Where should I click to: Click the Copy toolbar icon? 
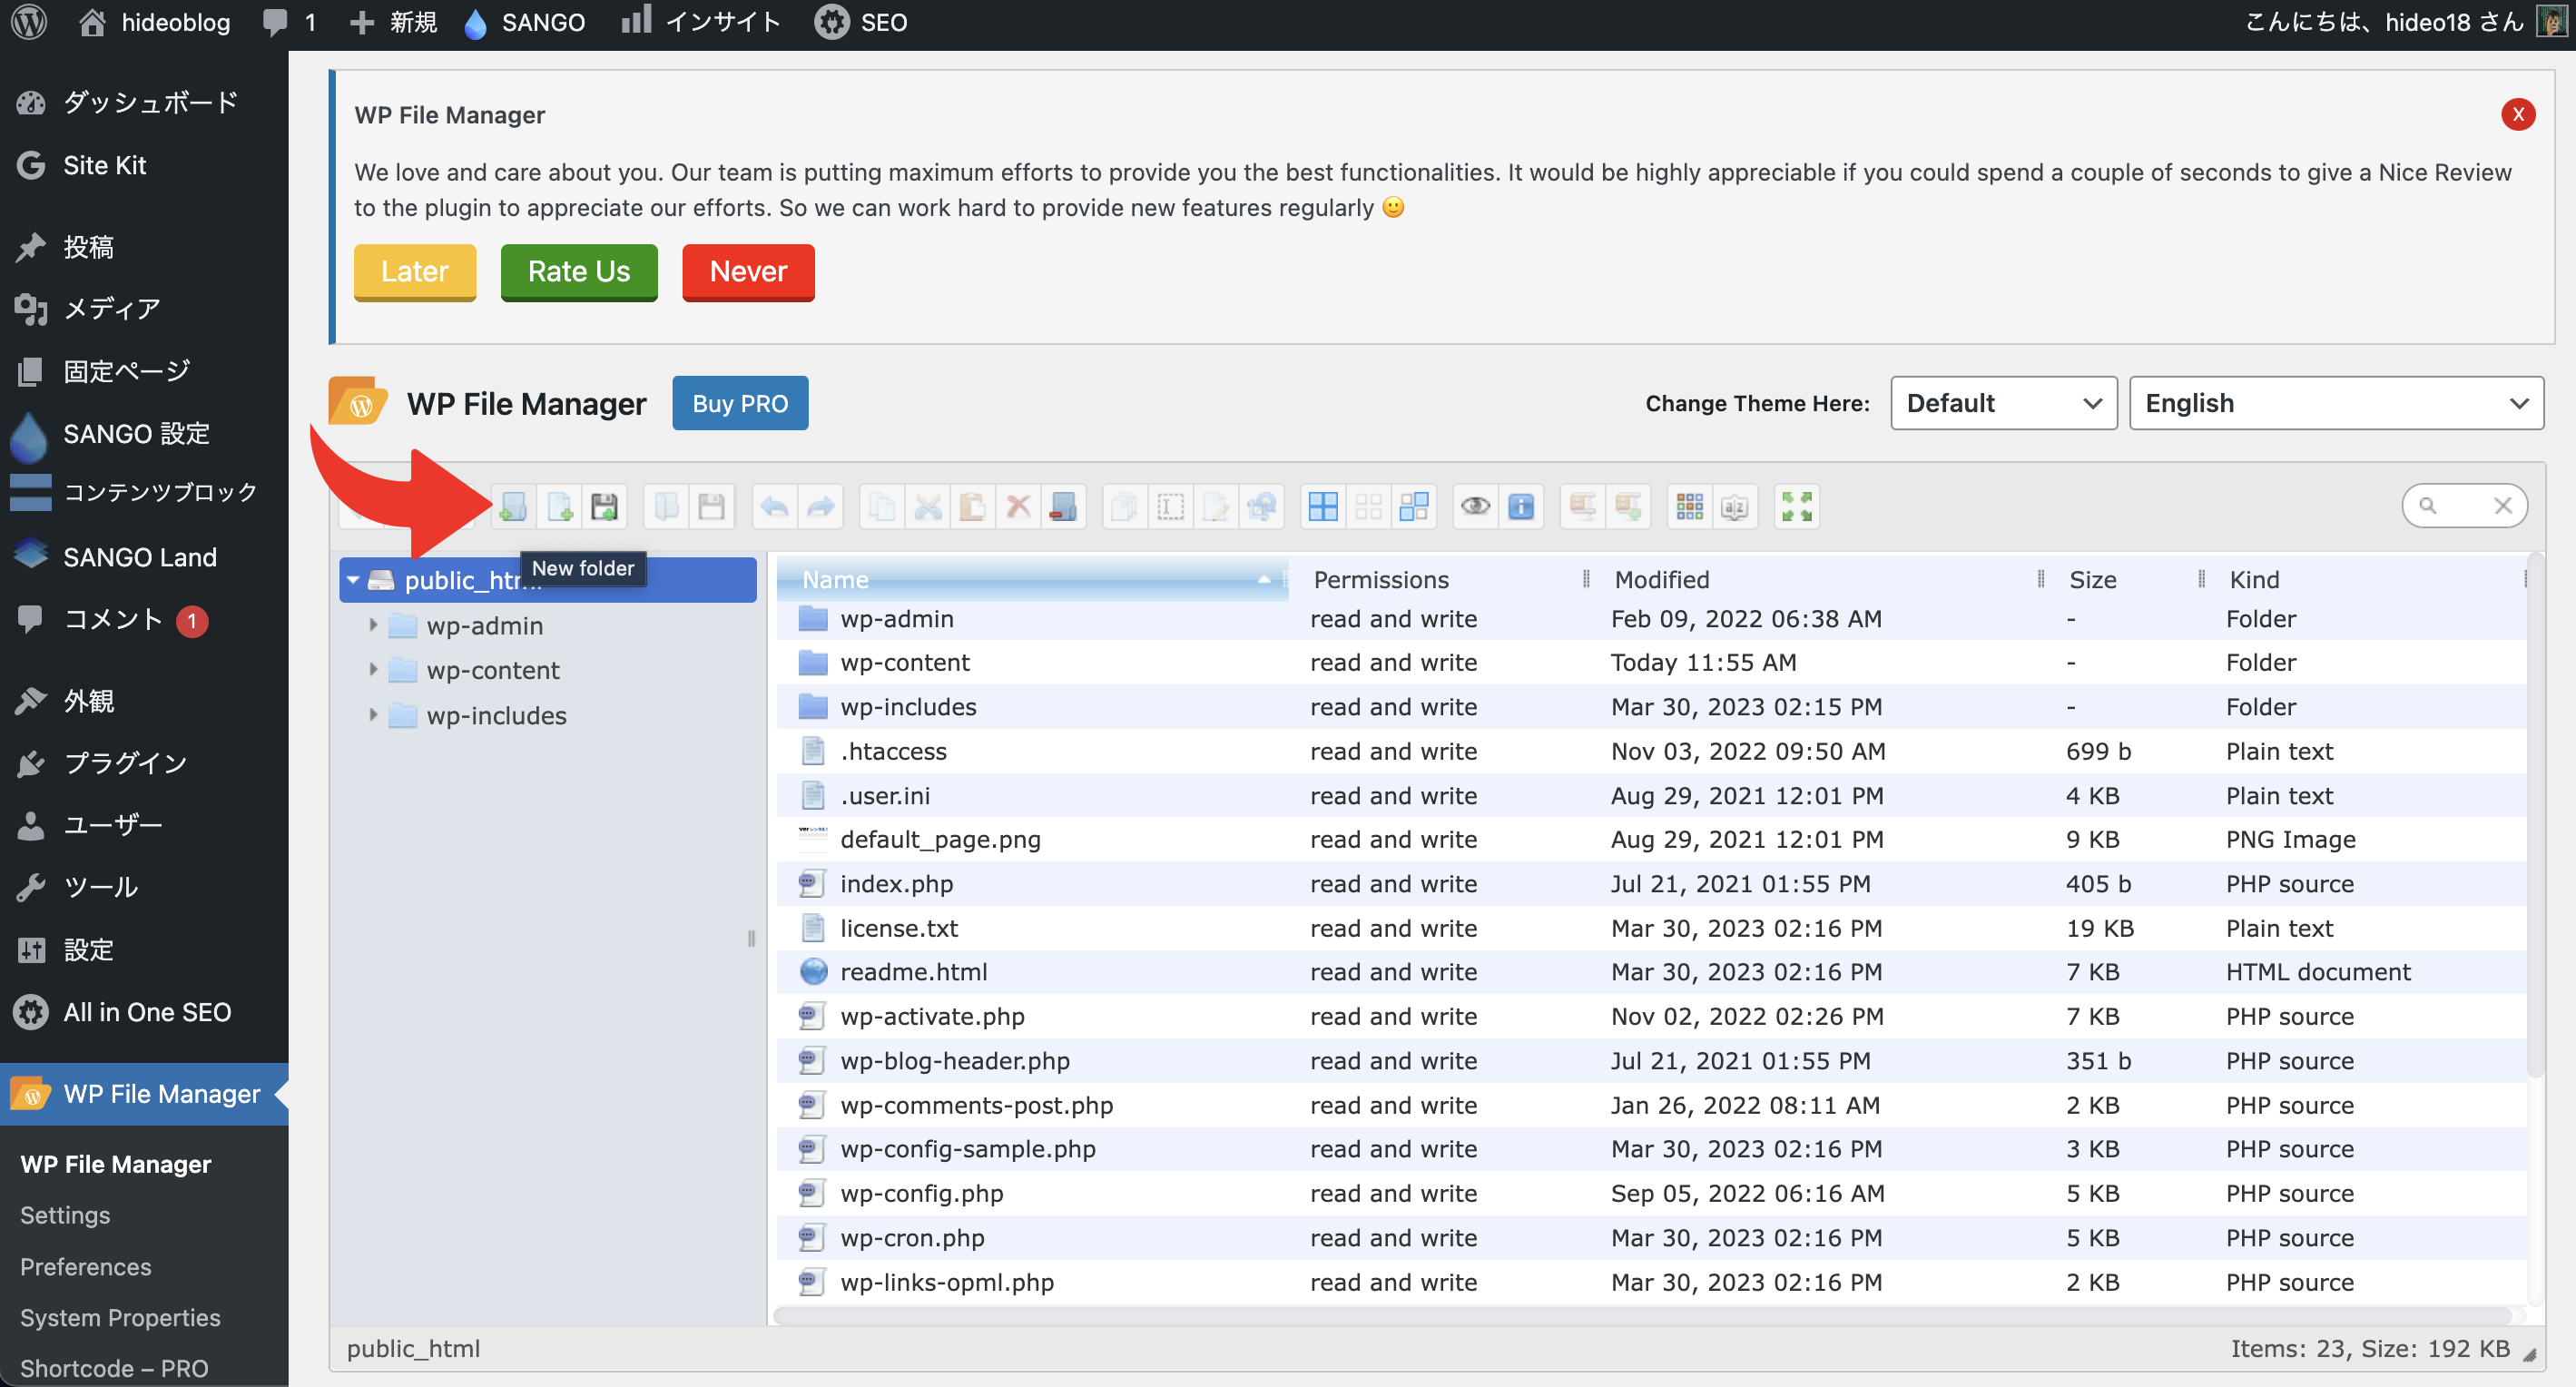click(x=882, y=507)
